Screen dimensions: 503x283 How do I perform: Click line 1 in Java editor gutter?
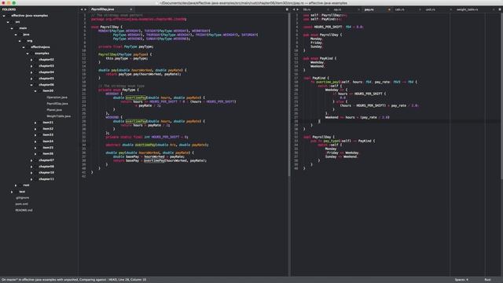[x=85, y=15]
